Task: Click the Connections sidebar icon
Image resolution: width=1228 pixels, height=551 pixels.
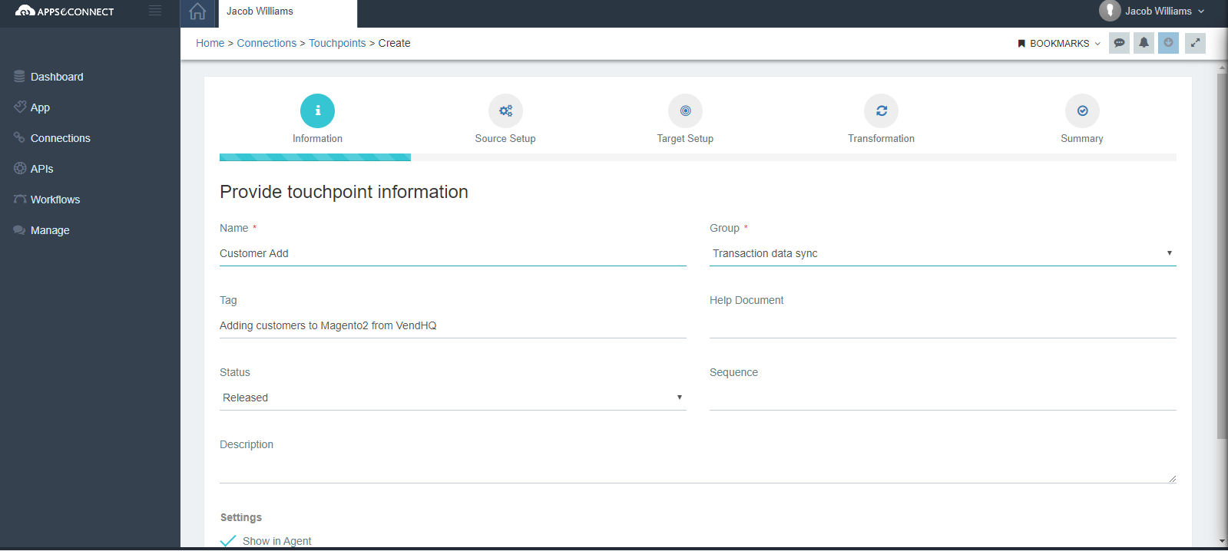Action: click(x=19, y=137)
